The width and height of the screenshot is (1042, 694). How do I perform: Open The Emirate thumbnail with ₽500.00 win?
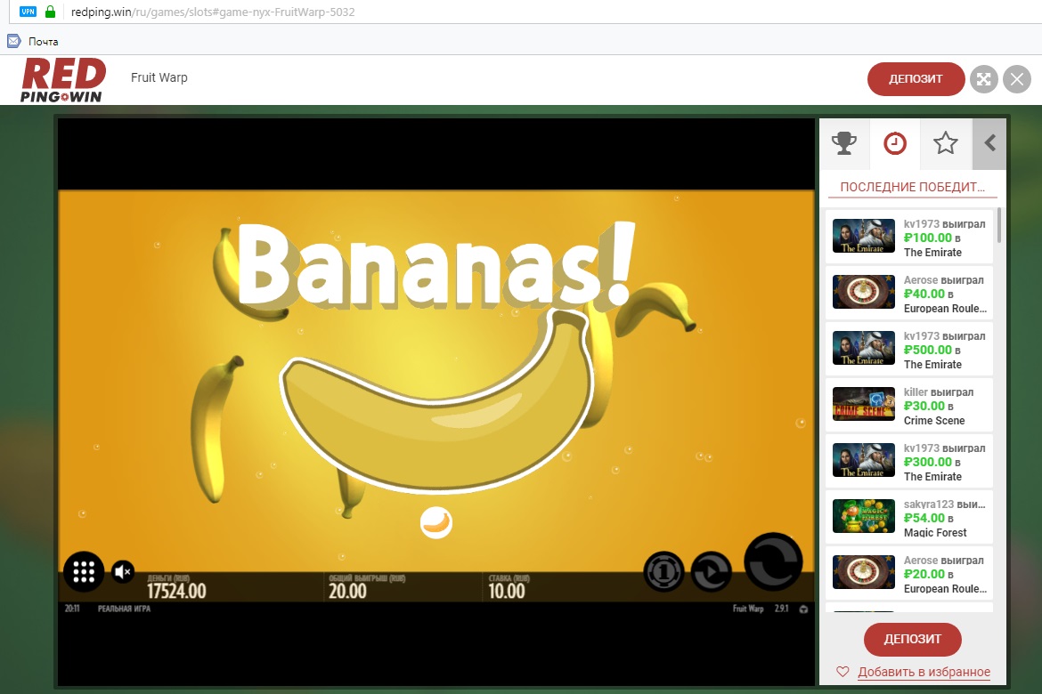click(864, 349)
